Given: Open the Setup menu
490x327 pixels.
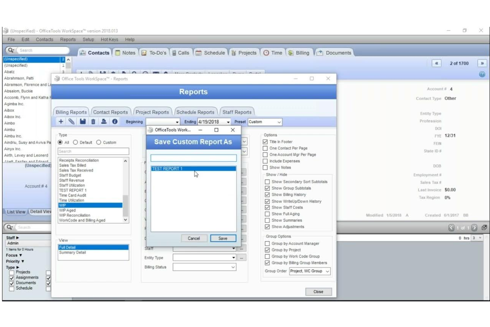Looking at the screenshot, I should pyautogui.click(x=88, y=39).
